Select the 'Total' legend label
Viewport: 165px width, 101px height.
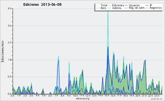[x=104, y=5]
